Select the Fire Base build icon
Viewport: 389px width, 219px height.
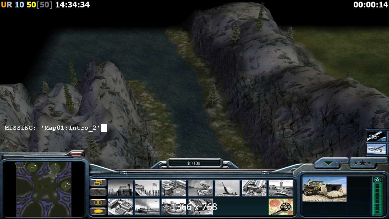(227, 188)
